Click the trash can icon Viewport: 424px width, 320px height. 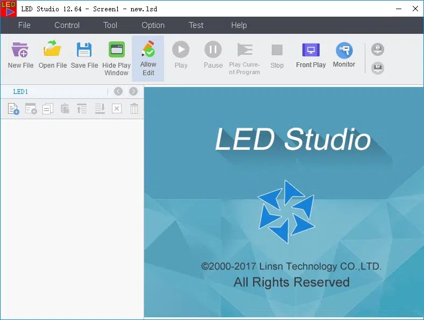pos(134,109)
